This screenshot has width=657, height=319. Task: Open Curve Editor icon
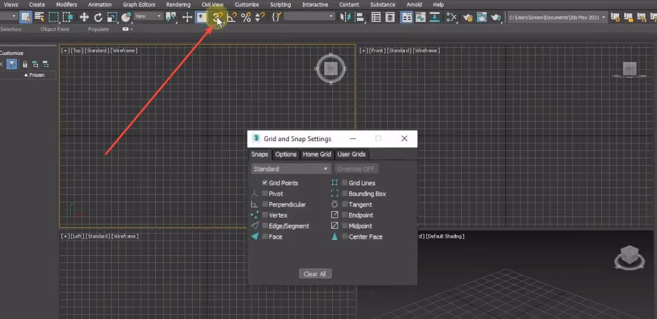pos(420,17)
